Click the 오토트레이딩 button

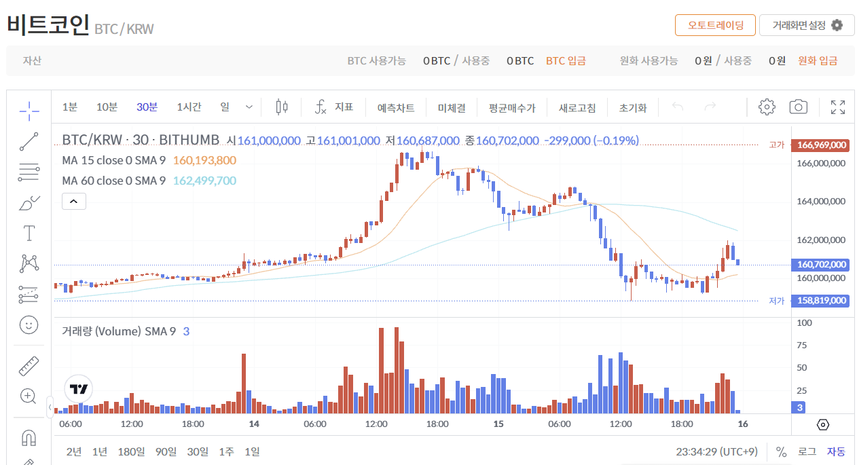coord(715,24)
